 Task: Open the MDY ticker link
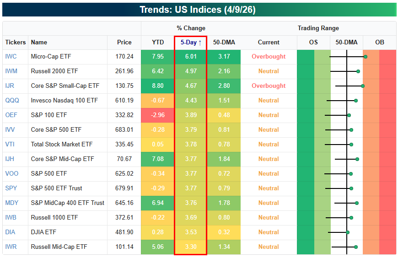pyautogui.click(x=12, y=203)
